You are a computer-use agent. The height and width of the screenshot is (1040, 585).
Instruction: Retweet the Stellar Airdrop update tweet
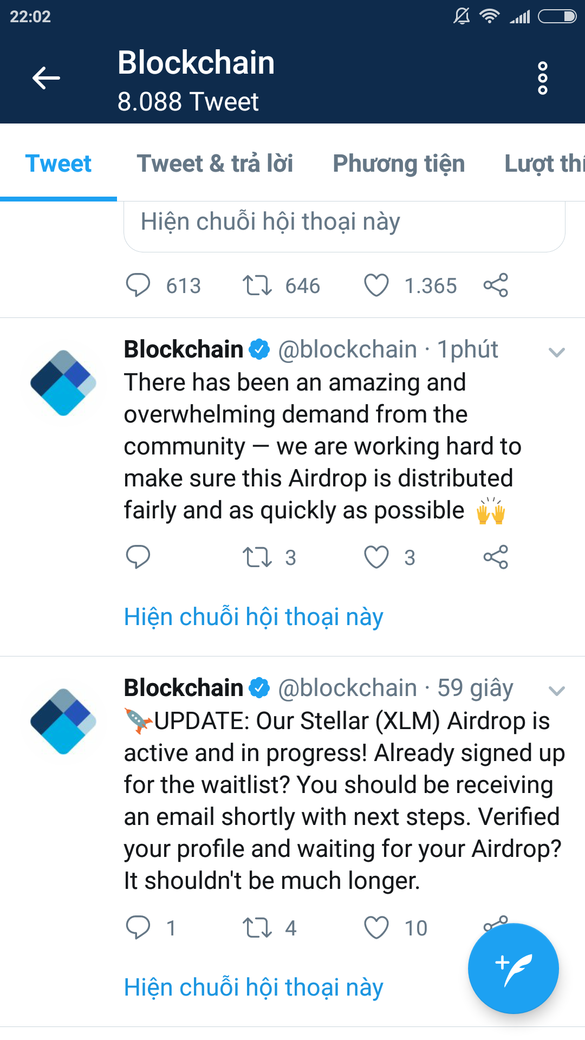(257, 927)
